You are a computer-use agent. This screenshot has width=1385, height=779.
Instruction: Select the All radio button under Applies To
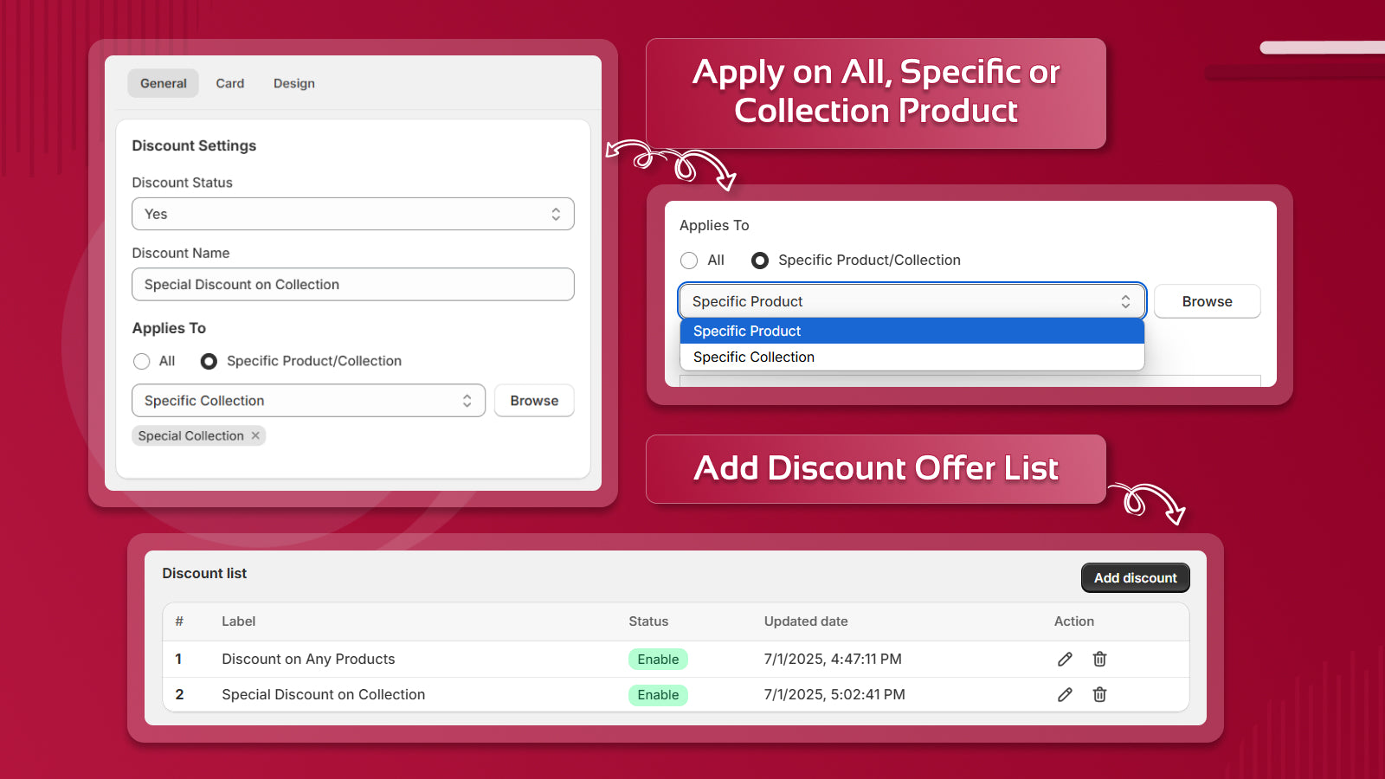142,361
